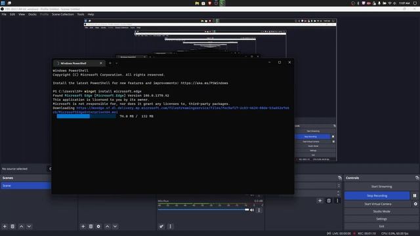Open the Mic/Aux channel three-dot options
Image resolution: width=420 pixels, height=236 pixels.
coord(259,210)
